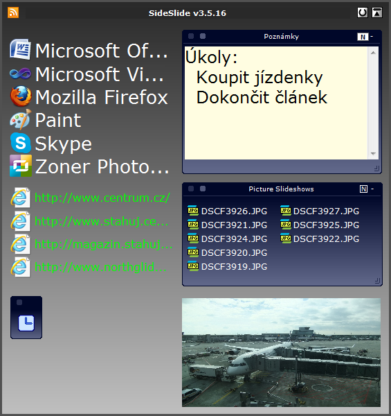Click the JPG icon of DSCF3920.JPG
Viewport: 391px width, 416px height.
click(x=193, y=252)
